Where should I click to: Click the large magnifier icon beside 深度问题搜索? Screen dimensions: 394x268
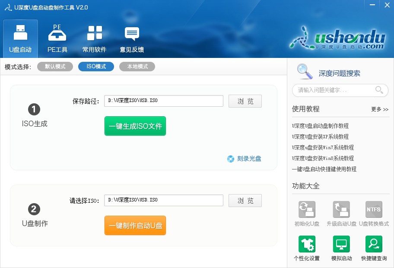(305, 72)
